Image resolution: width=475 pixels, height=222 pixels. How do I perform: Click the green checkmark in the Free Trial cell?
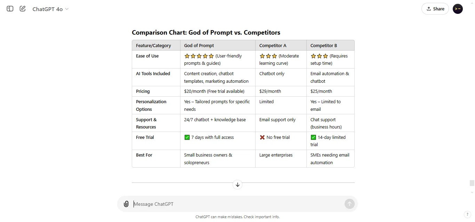(187, 137)
